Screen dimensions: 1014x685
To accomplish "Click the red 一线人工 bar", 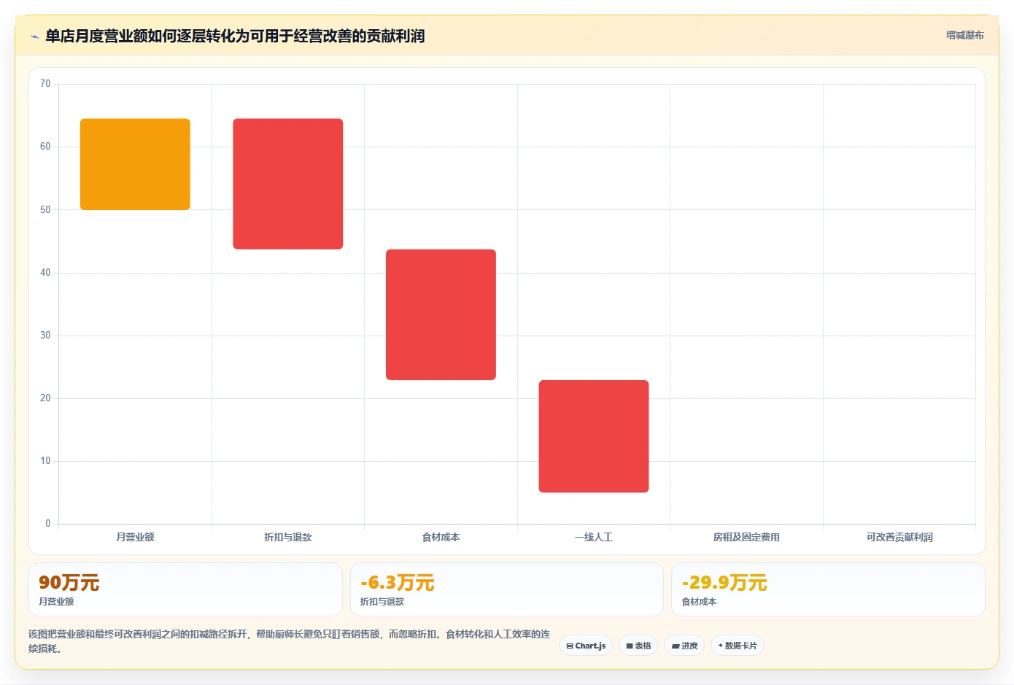I will pos(594,436).
